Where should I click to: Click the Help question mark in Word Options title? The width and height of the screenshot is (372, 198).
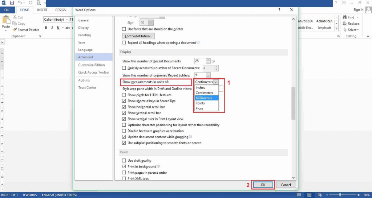279,10
